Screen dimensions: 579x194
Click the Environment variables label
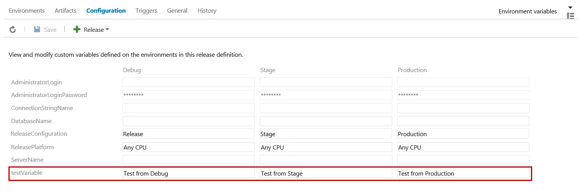(x=528, y=12)
